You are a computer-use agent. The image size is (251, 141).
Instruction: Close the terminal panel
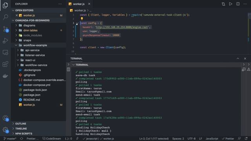245,58
